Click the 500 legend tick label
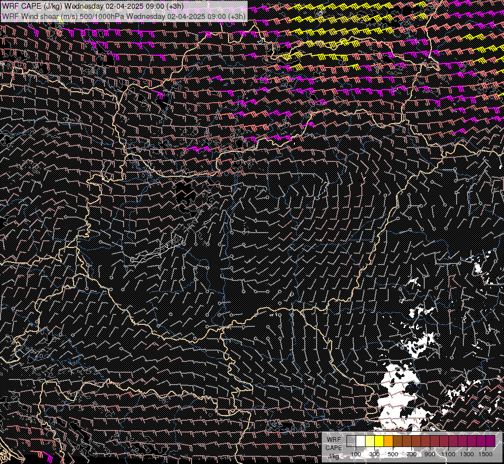The height and width of the screenshot is (464, 504). 393,454
